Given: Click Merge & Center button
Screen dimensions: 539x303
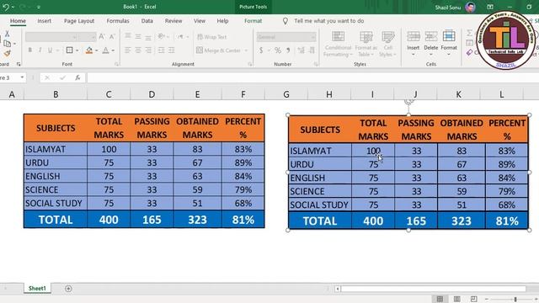Looking at the screenshot, I should click(x=219, y=50).
